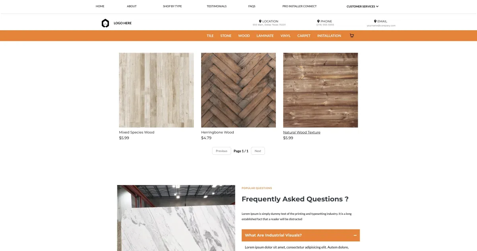Open the Shop By Type menu
Screen dimensions: 477x251
173,6
